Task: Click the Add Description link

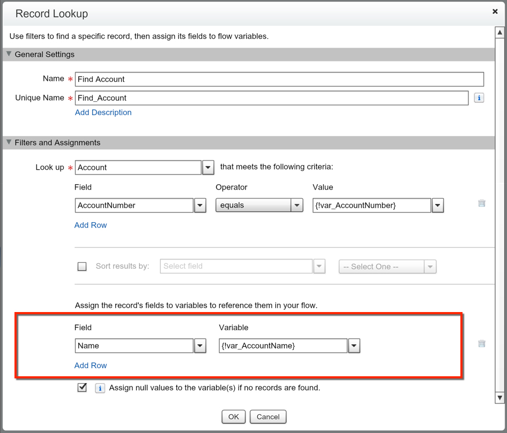Action: point(103,112)
